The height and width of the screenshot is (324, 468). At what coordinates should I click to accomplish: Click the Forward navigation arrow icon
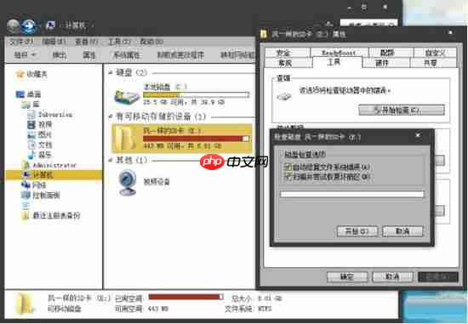(29, 26)
